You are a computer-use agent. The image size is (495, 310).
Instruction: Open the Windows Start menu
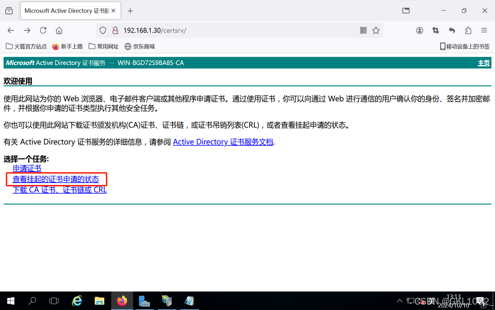click(11, 301)
